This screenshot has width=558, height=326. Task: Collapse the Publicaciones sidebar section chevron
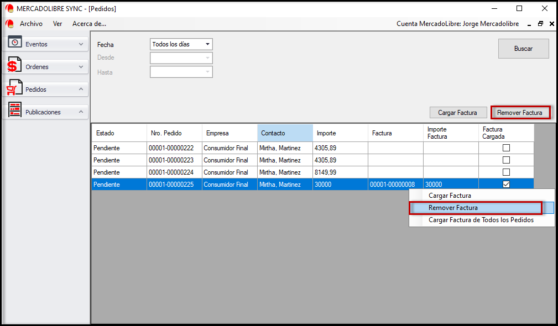81,112
